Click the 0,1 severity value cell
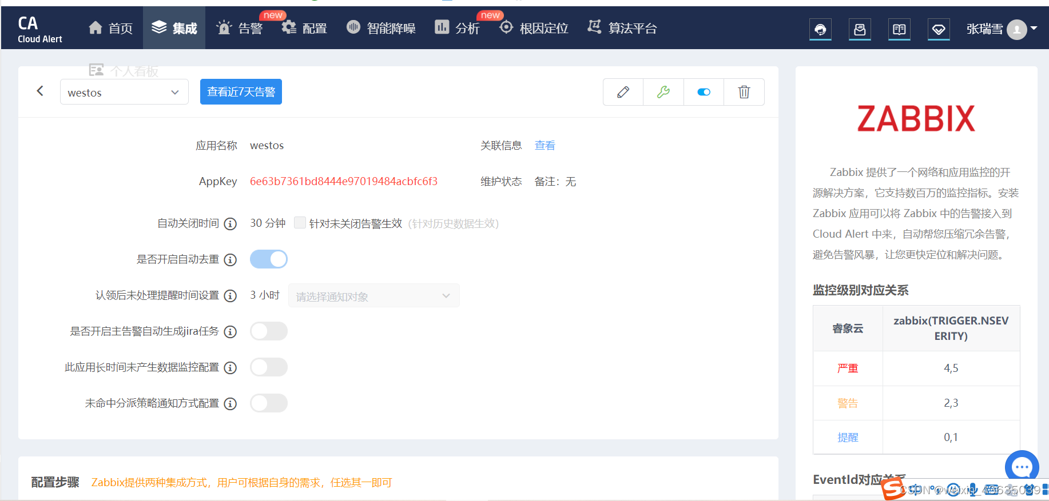 click(x=951, y=438)
